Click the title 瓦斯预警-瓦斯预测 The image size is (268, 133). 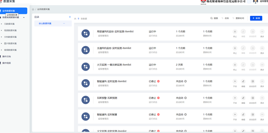coord(107,98)
